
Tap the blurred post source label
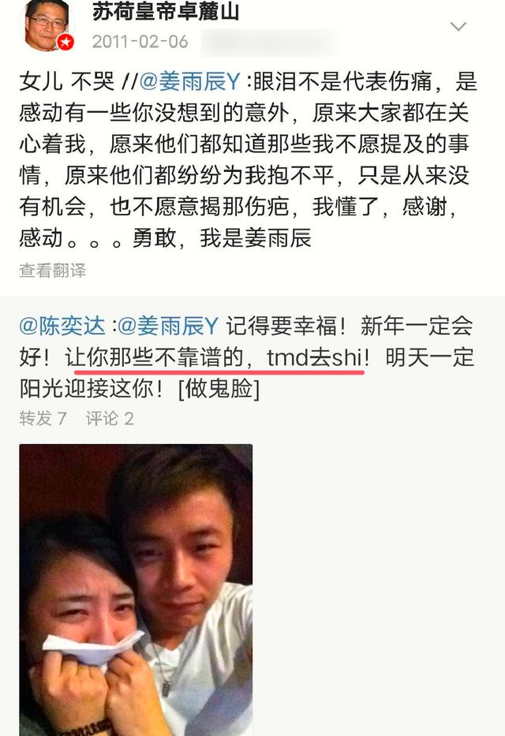click(270, 43)
